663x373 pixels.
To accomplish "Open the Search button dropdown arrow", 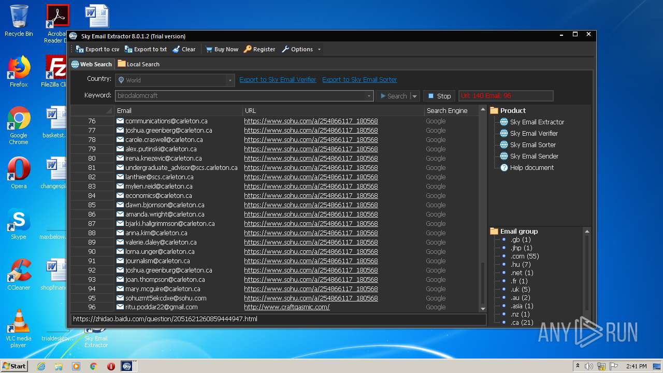I will tap(414, 96).
